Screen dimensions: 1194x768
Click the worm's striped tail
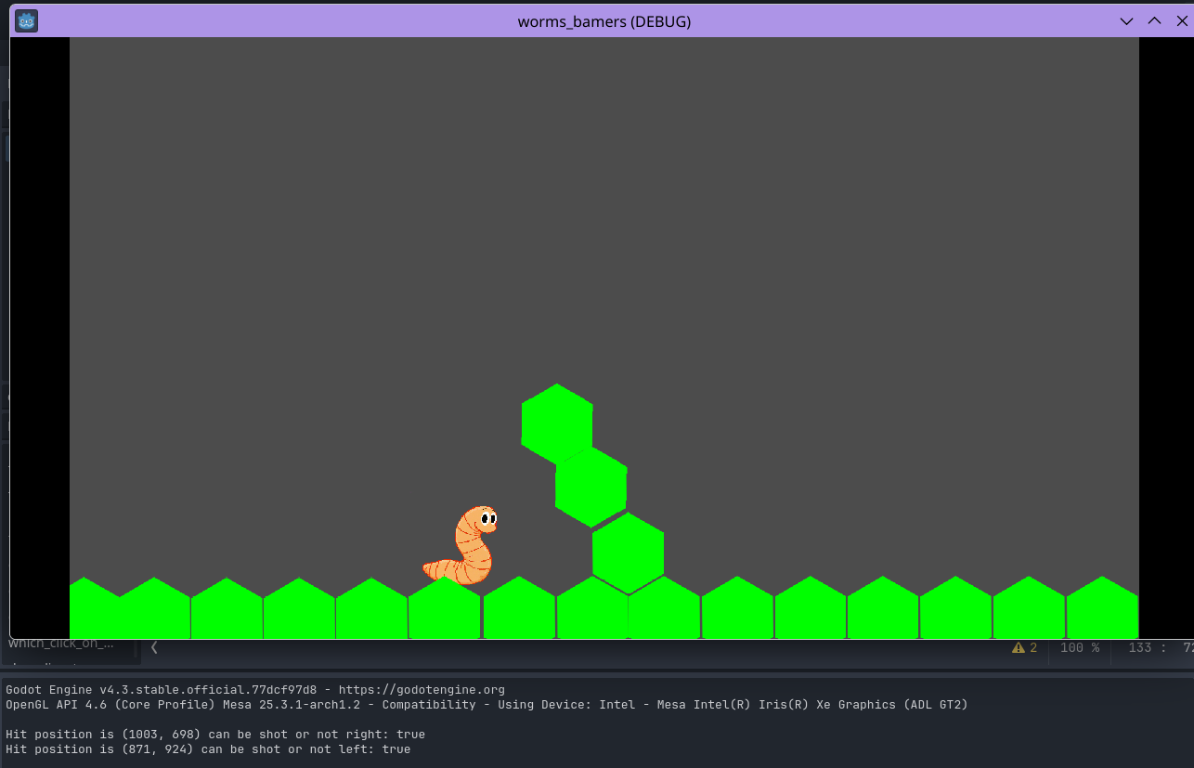click(439, 568)
